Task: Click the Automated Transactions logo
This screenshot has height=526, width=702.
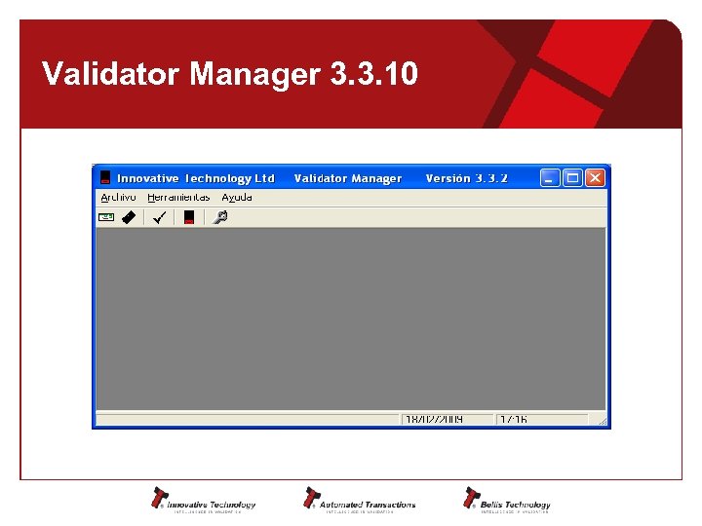Action: [x=360, y=500]
